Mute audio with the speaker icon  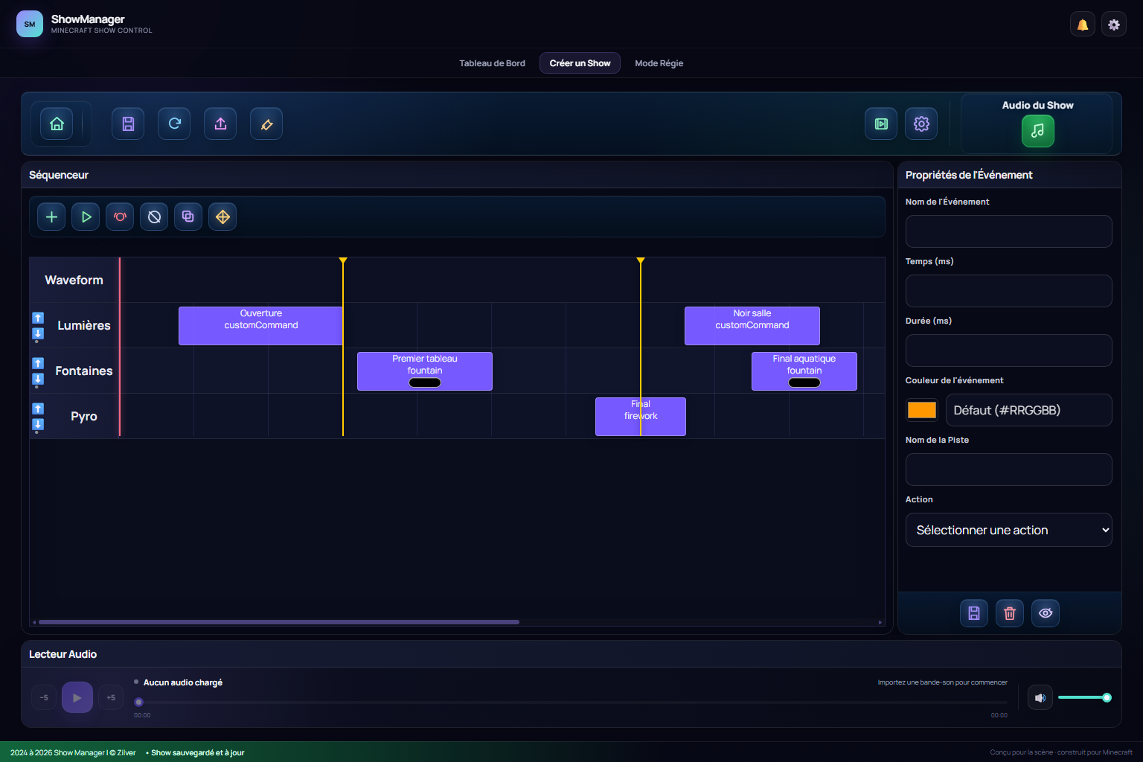coord(1040,697)
